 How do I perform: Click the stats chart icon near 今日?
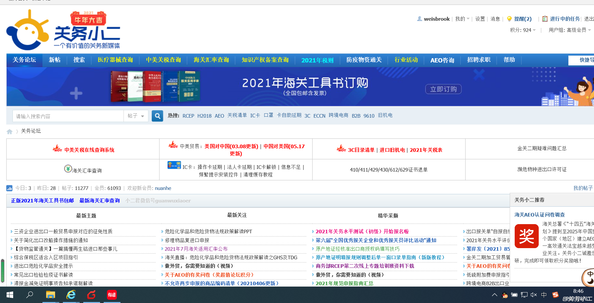point(9,188)
